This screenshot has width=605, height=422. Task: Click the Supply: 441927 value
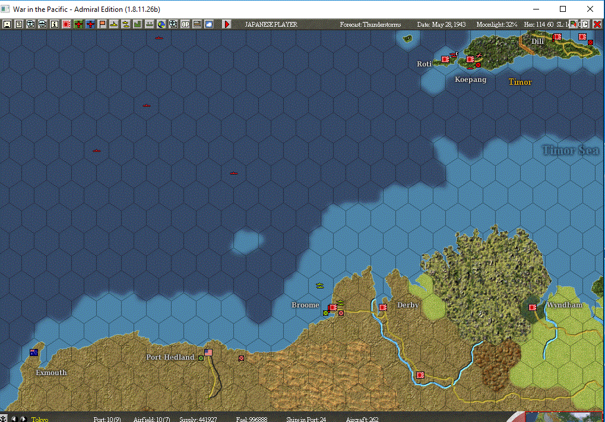(x=198, y=419)
